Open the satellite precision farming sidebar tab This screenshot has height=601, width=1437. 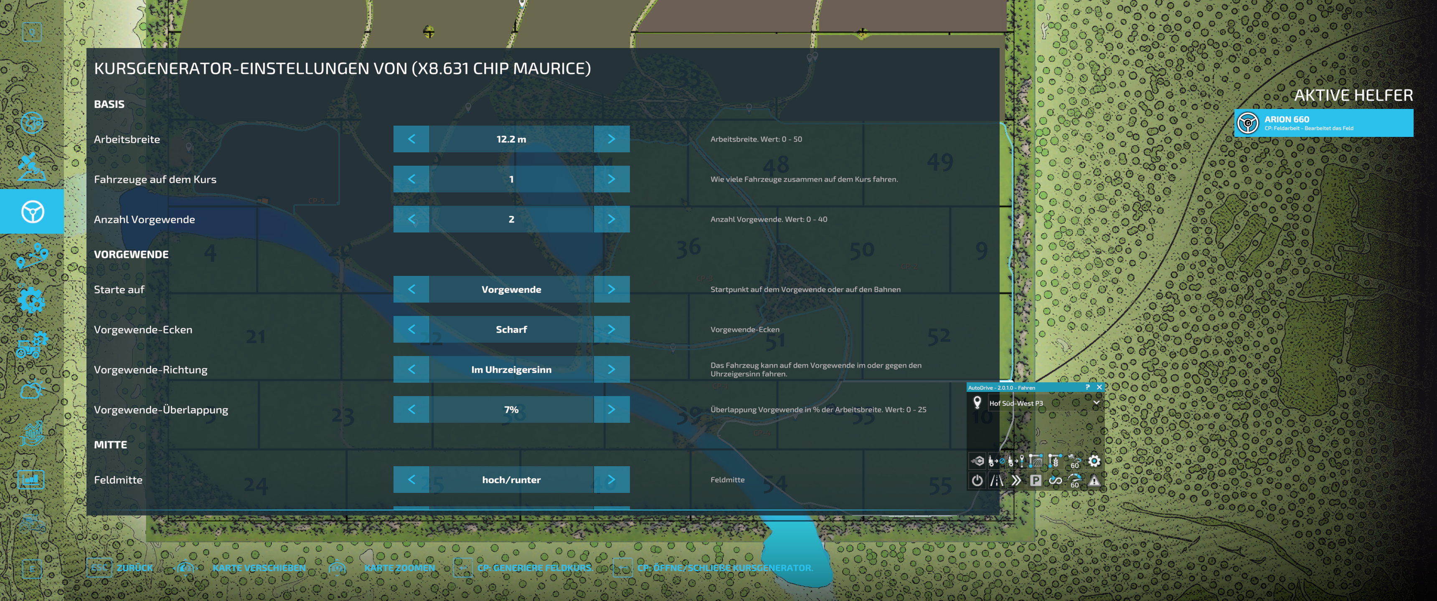[x=32, y=167]
